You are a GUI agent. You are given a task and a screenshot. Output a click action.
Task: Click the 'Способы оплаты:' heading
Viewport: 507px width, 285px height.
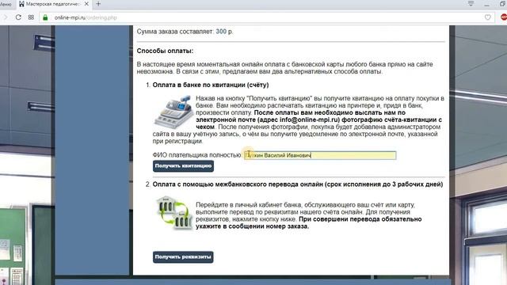pyautogui.click(x=165, y=51)
